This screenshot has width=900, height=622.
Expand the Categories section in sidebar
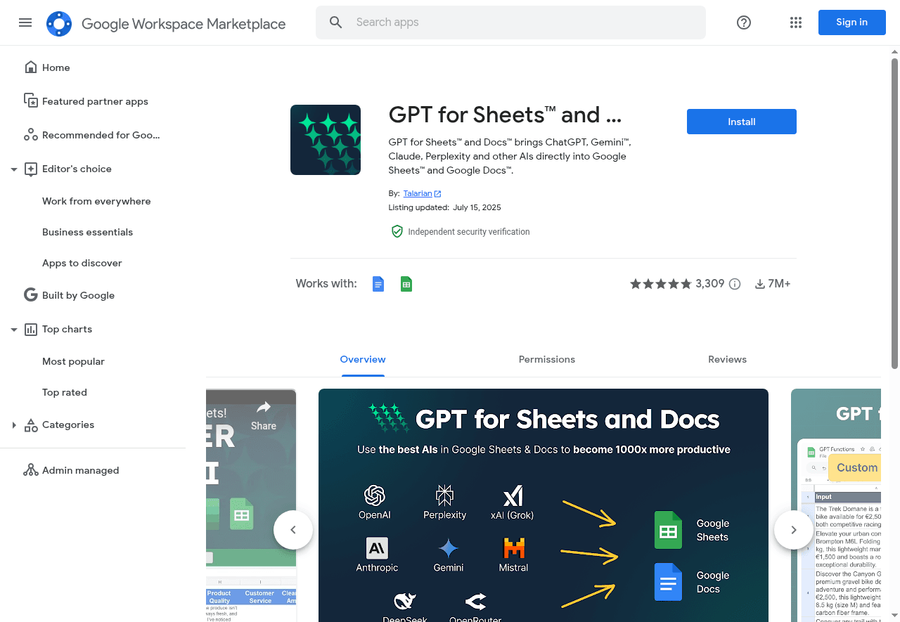(x=14, y=425)
